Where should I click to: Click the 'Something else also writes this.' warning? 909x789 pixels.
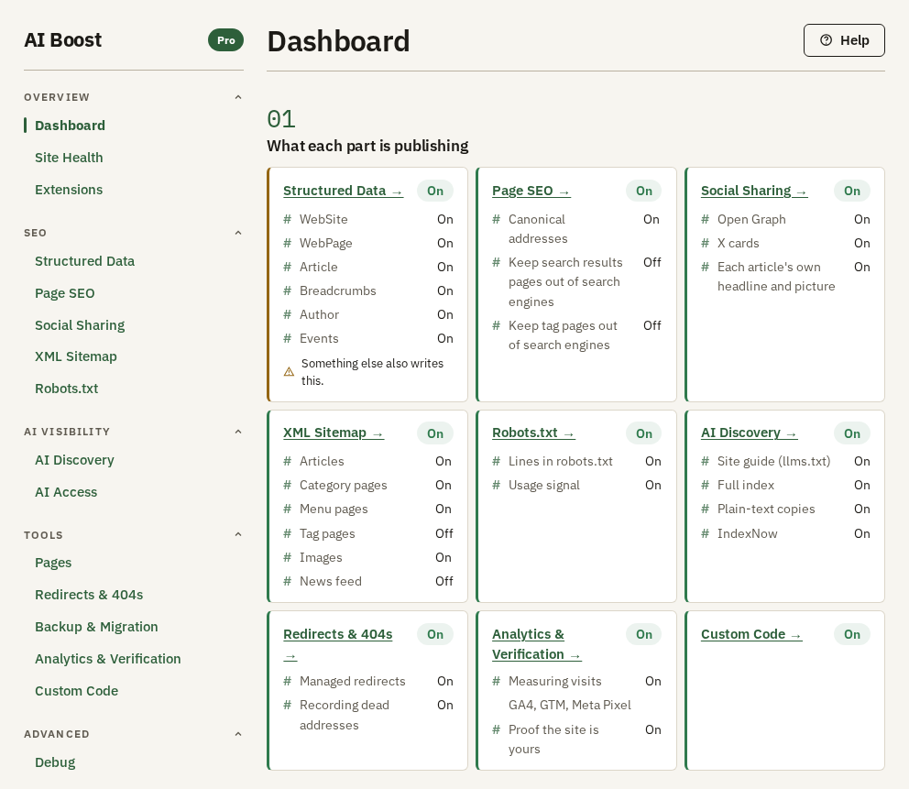tap(368, 372)
